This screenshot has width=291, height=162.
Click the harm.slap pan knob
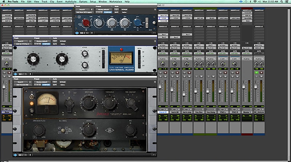pos(187,64)
